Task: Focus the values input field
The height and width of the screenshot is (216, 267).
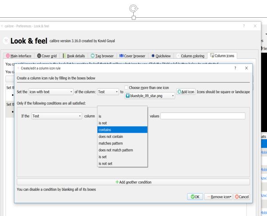Action: [203, 116]
